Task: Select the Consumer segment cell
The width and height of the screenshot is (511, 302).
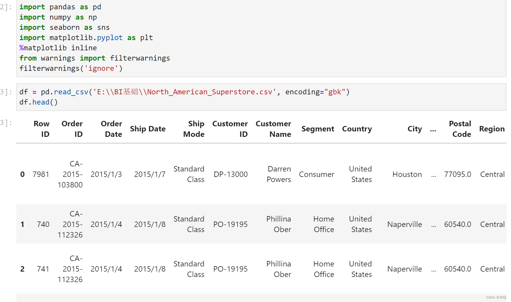Action: click(x=317, y=174)
